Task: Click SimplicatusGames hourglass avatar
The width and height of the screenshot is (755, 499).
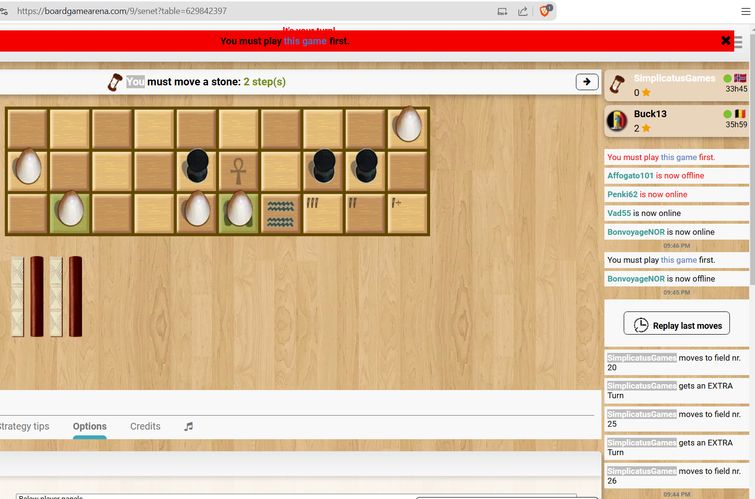Action: [617, 84]
